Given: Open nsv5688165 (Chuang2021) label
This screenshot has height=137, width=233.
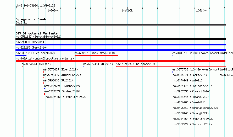Looking at the screenshot, I should pos(191,113).
